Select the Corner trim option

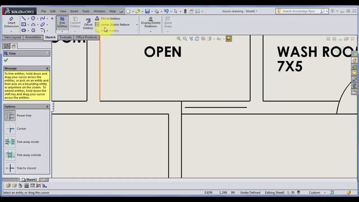point(15,128)
